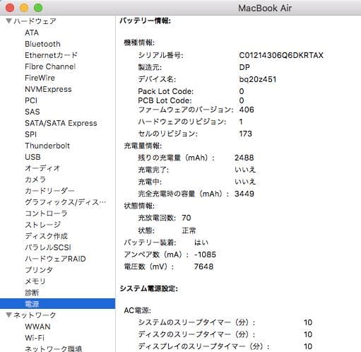Collapse the ネットワーク tree section
361x352 pixels.
8,315
